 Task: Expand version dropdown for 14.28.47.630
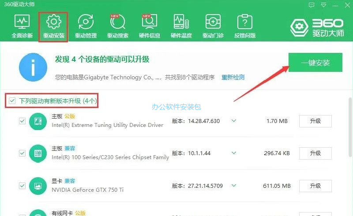click(234, 121)
